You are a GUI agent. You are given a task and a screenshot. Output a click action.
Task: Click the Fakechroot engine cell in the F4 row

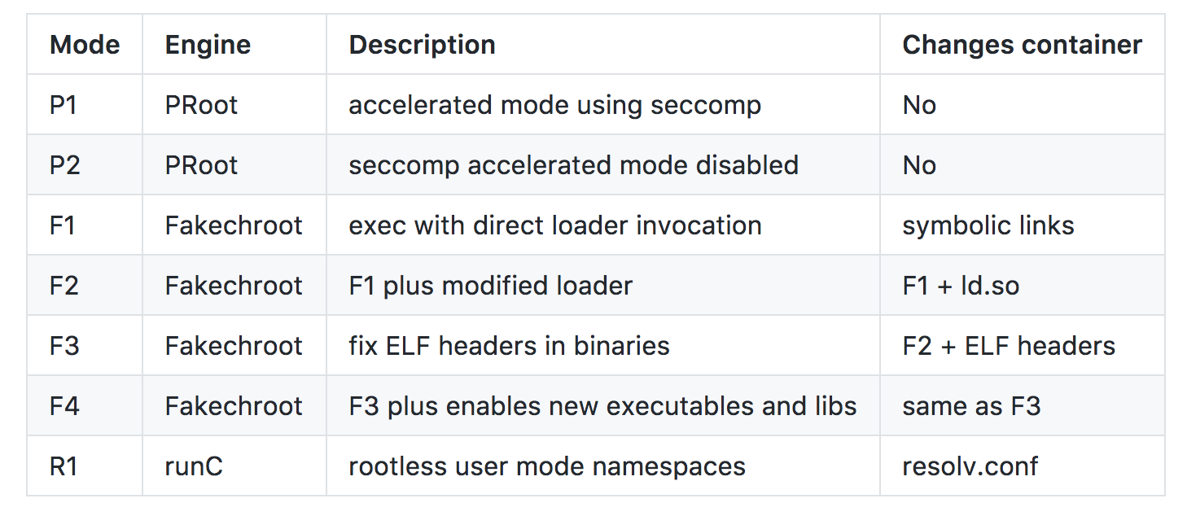(234, 406)
